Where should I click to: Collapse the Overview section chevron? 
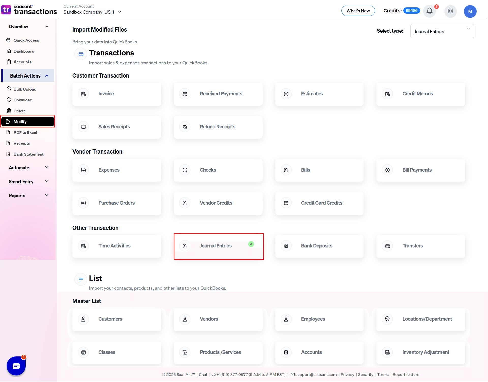(47, 27)
